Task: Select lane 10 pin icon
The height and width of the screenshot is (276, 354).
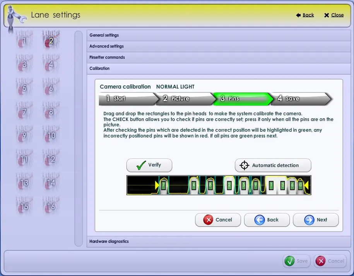Action: pyautogui.click(x=51, y=135)
